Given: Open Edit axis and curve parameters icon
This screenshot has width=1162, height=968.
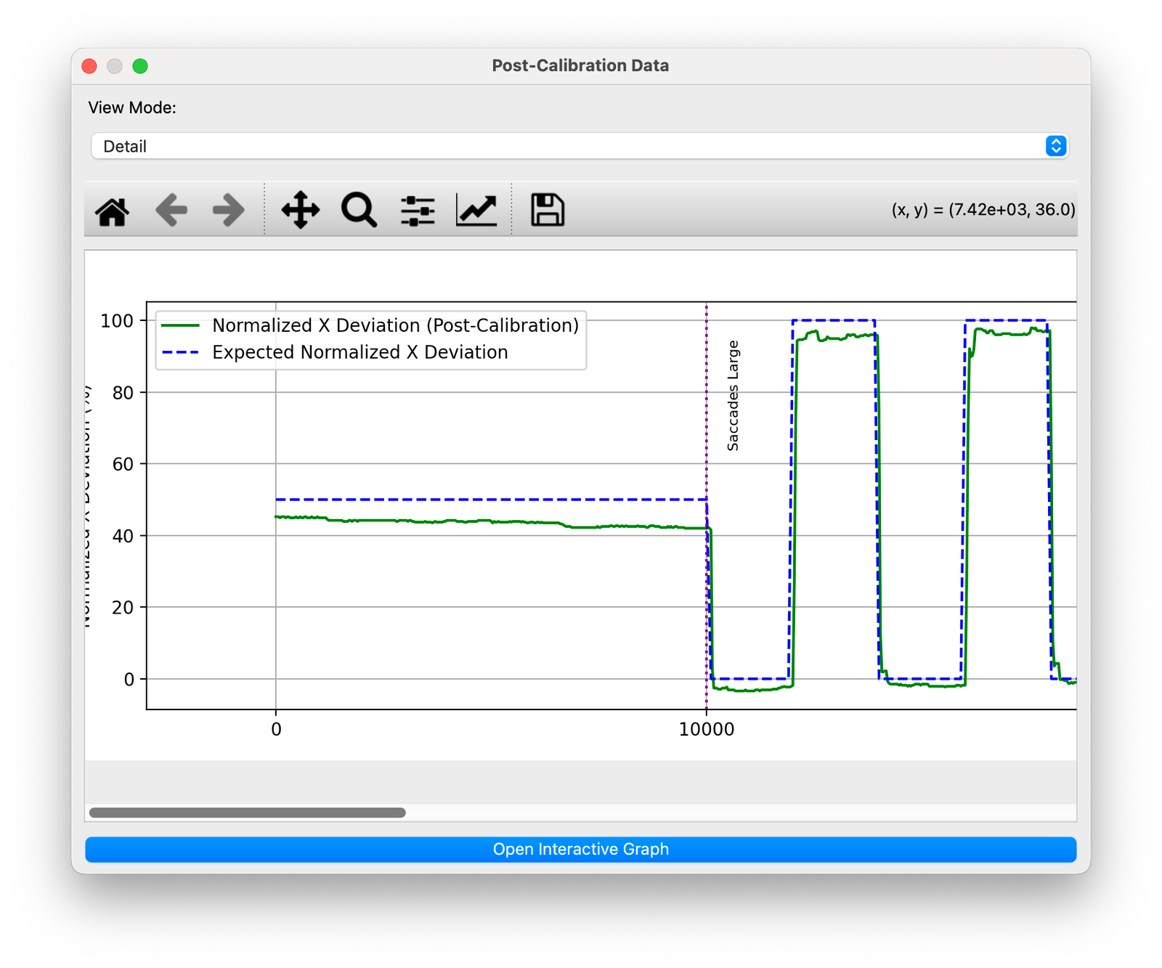Looking at the screenshot, I should click(x=476, y=211).
